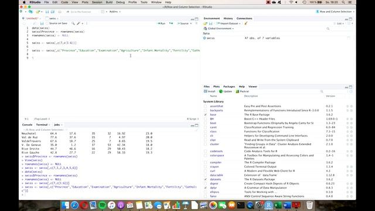Switch to the Terminal tab
The width and height of the screenshot is (375, 211).
[x=42, y=125]
